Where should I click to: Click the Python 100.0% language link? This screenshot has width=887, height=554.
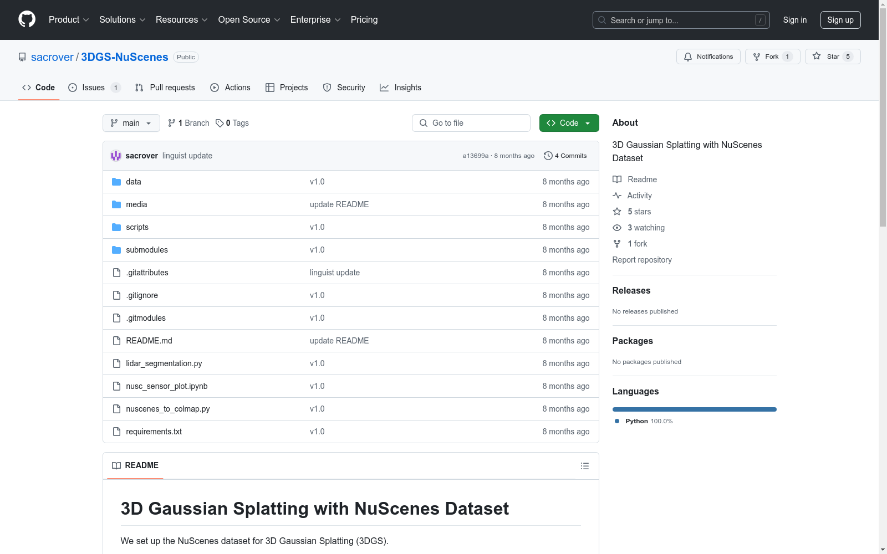pyautogui.click(x=644, y=421)
